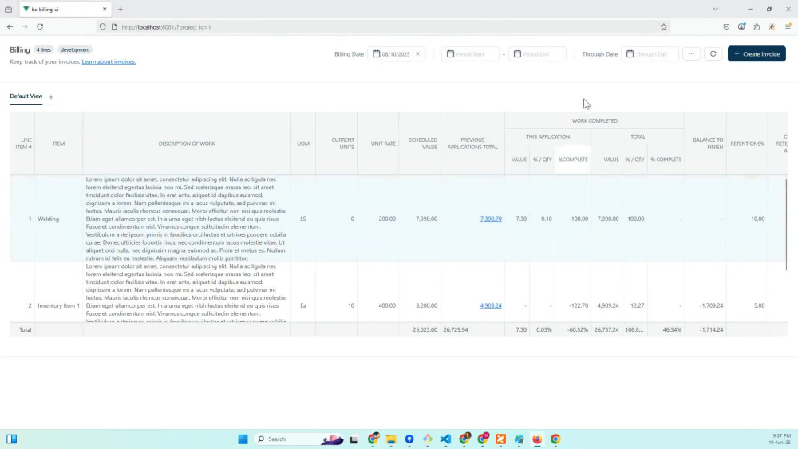Click the refresh icon beside Create Invoice
This screenshot has height=449, width=798.
(x=713, y=54)
